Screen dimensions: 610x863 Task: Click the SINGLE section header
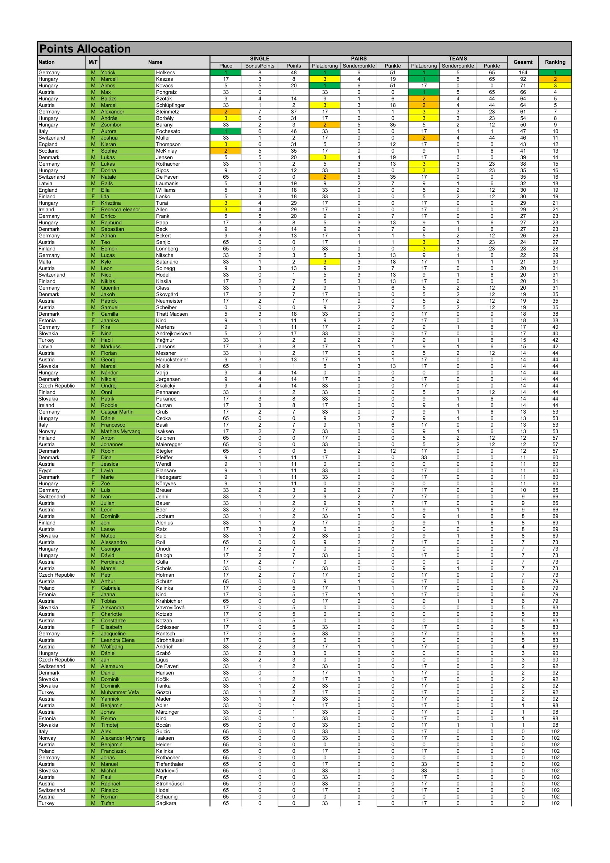(x=260, y=59)
